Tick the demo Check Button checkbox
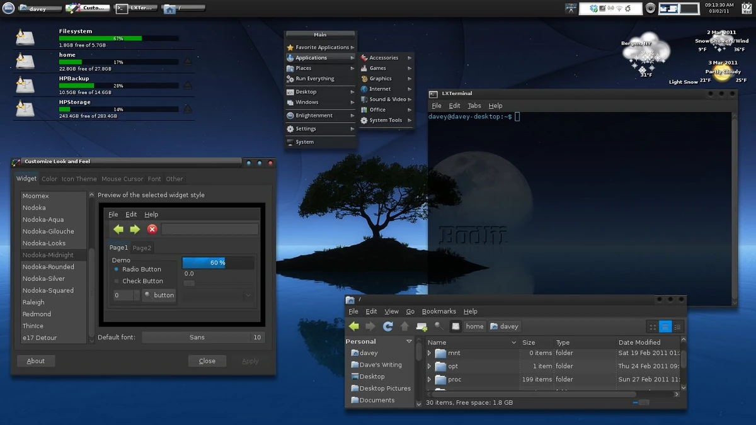Image resolution: width=756 pixels, height=425 pixels. pyautogui.click(x=117, y=281)
